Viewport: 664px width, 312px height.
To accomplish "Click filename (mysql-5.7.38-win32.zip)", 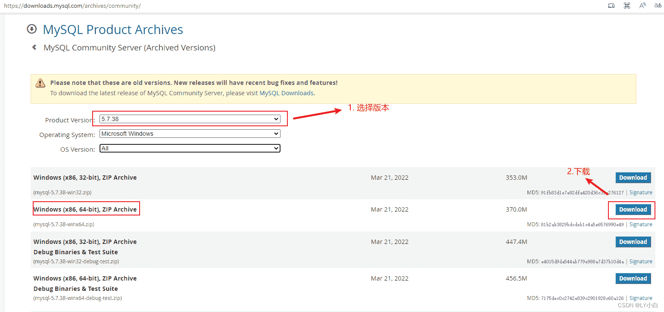I will 62,192.
